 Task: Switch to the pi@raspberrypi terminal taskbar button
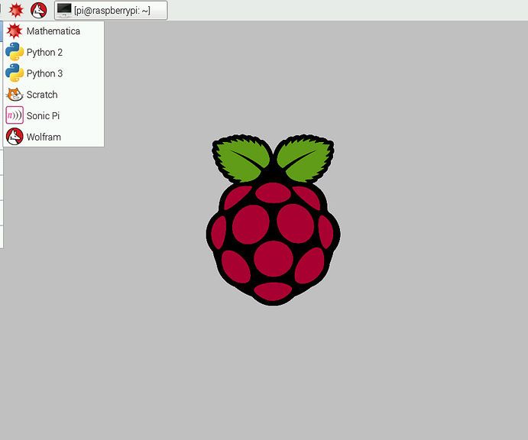[111, 11]
